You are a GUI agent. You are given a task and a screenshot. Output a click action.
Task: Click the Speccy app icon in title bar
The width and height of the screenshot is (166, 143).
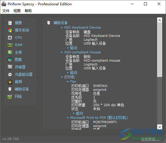point(4,4)
